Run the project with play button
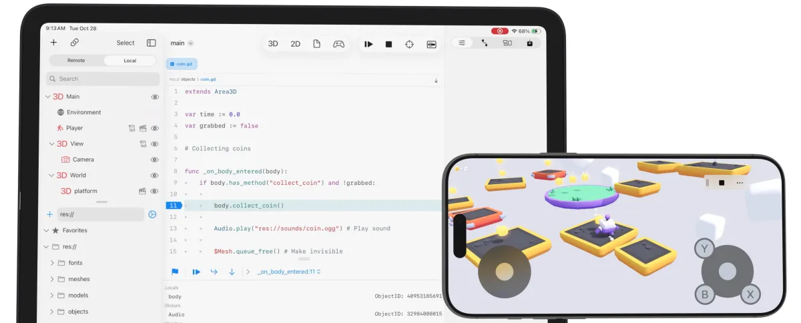 tap(368, 44)
